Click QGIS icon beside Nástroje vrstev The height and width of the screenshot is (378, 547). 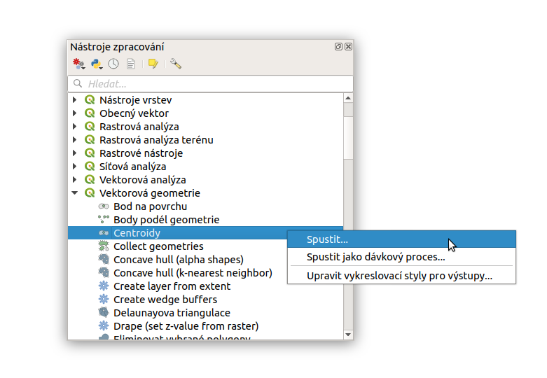pos(90,99)
